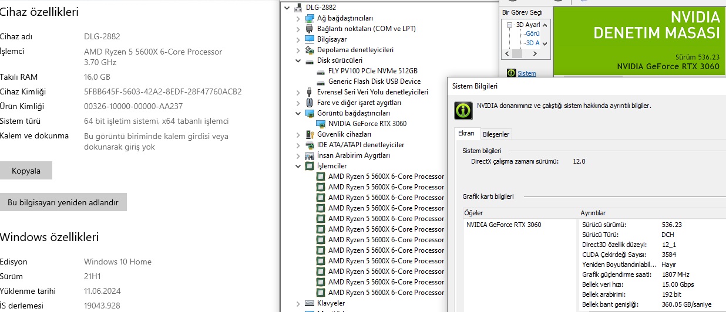Open the Sistem link in NVIDIA panel

(x=527, y=73)
